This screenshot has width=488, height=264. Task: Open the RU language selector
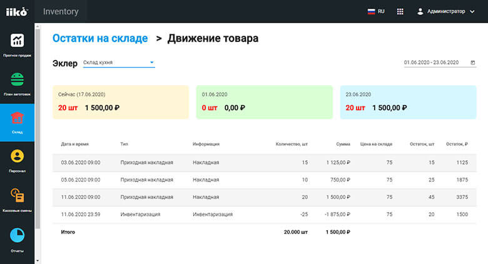point(376,11)
